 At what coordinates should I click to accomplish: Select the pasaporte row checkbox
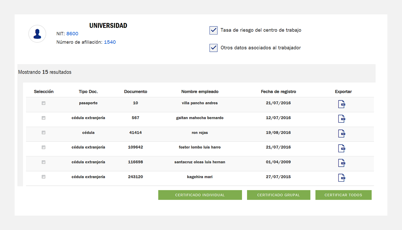coord(44,103)
